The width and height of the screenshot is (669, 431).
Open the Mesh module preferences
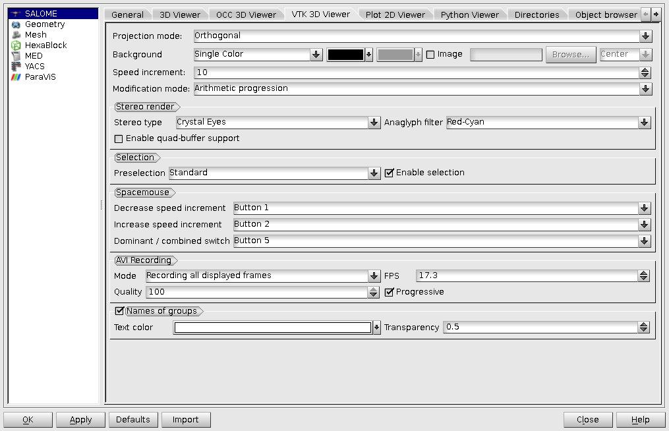tap(36, 34)
